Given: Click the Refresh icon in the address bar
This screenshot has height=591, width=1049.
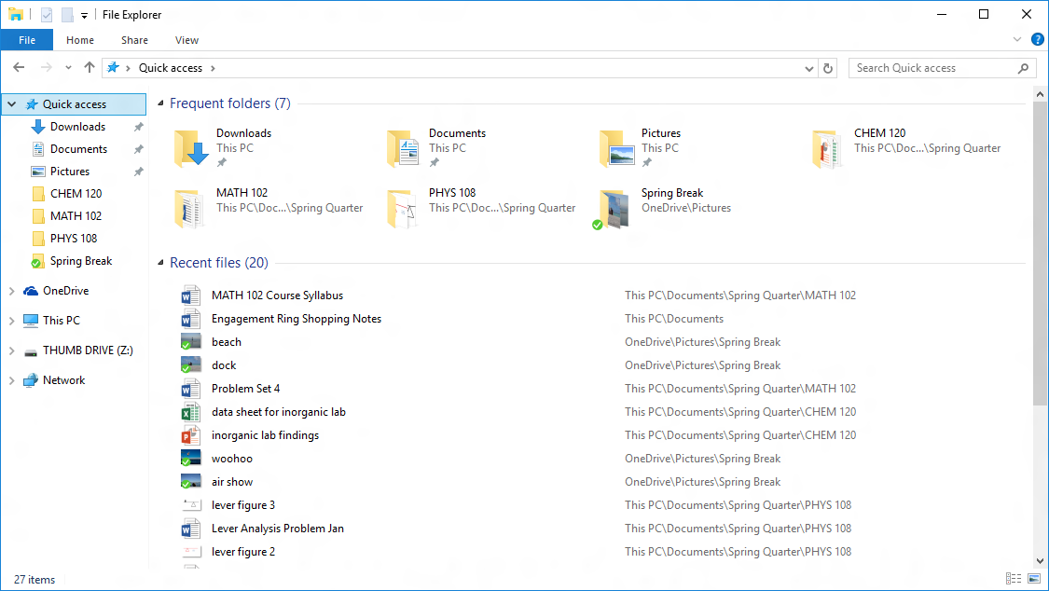Looking at the screenshot, I should click(x=828, y=67).
